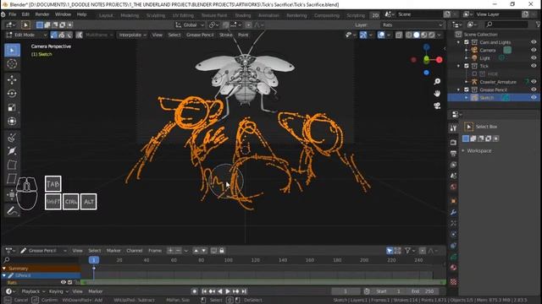
Task: Select the Bend tool
Action: tap(12, 165)
